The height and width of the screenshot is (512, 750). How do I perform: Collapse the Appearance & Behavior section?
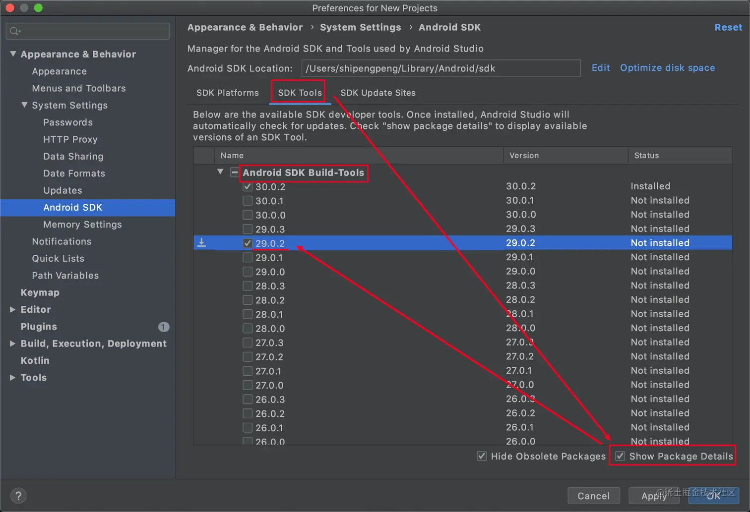(x=13, y=54)
